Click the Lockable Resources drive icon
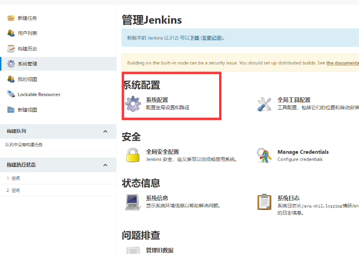 pos(11,94)
